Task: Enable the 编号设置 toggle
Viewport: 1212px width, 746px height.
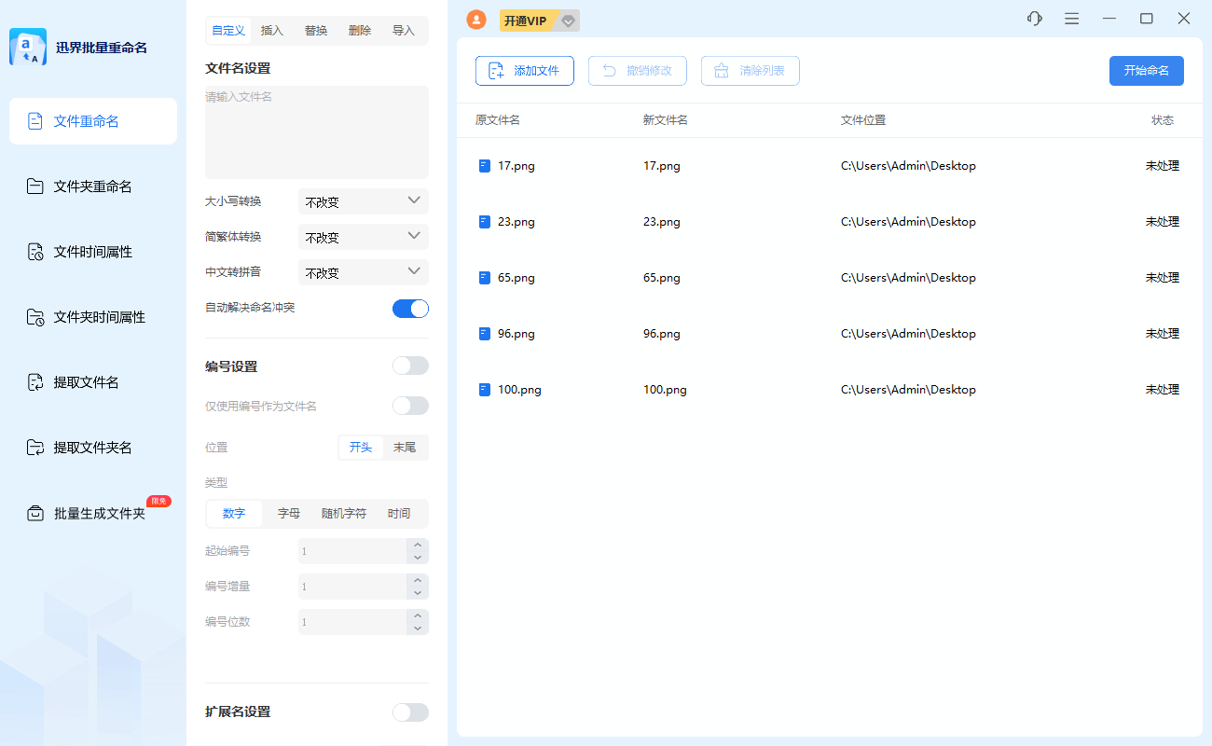Action: [x=410, y=366]
